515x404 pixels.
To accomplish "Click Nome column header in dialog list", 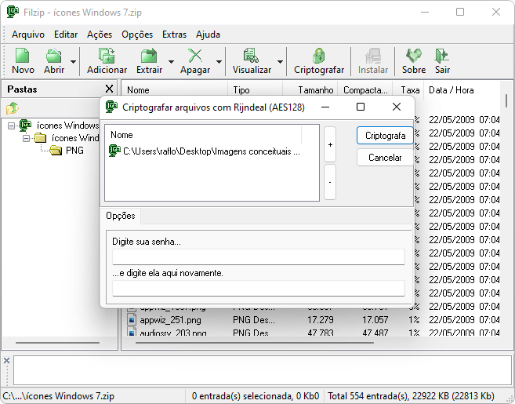I will pyautogui.click(x=203, y=135).
